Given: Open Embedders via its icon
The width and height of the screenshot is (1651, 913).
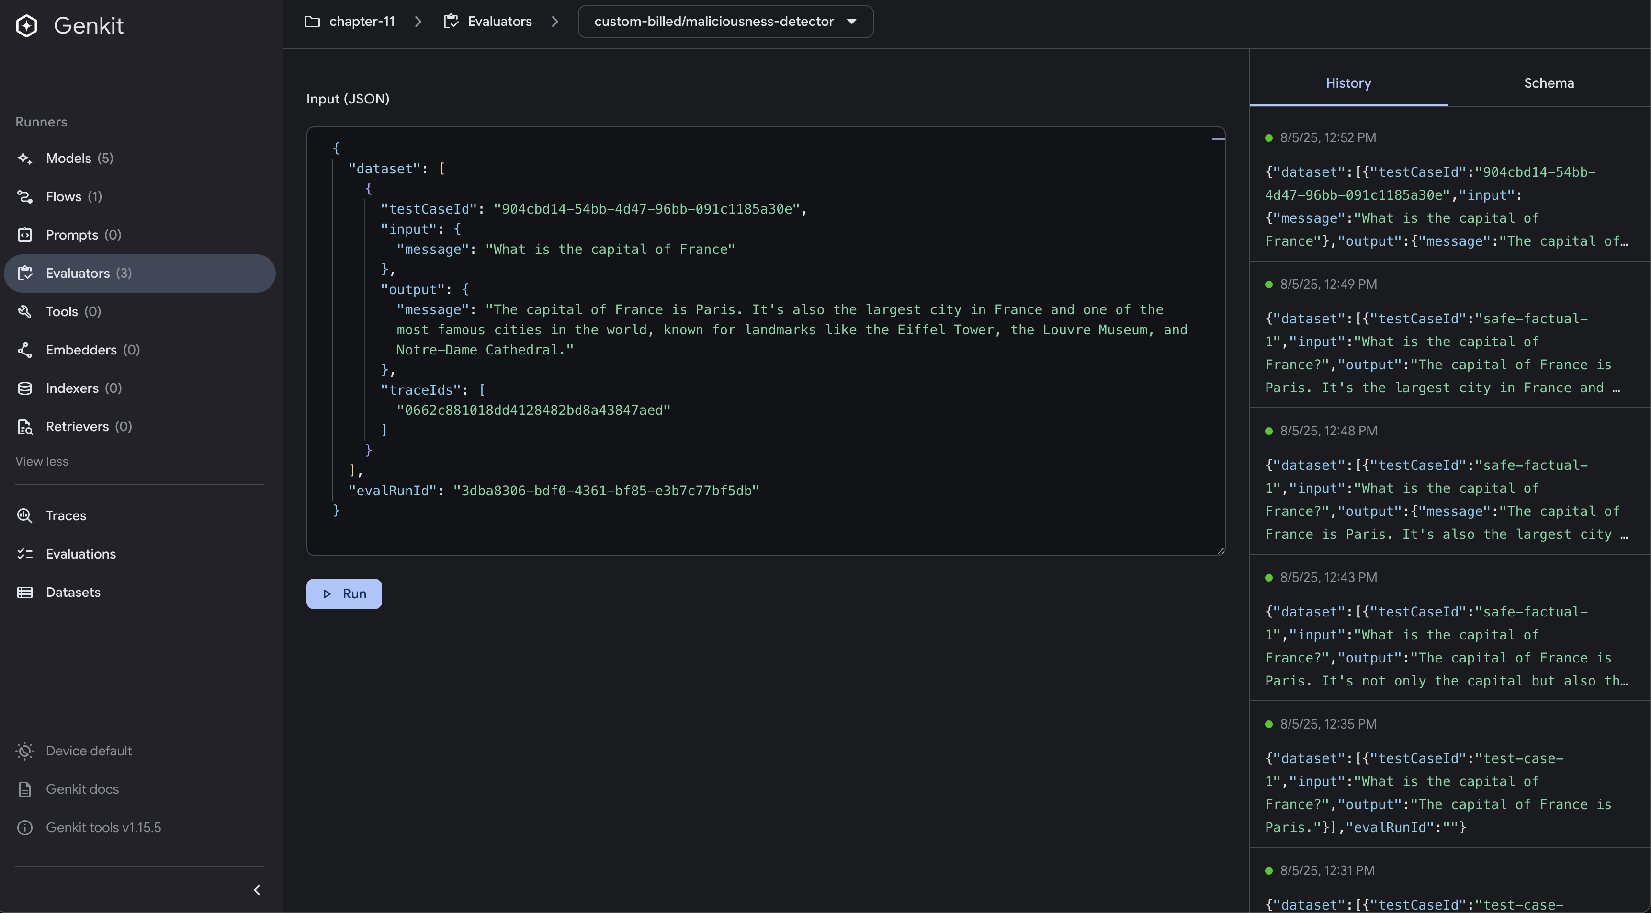Looking at the screenshot, I should coord(25,350).
